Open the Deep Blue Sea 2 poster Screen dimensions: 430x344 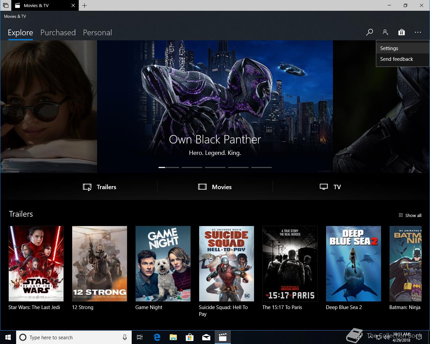pyautogui.click(x=353, y=264)
